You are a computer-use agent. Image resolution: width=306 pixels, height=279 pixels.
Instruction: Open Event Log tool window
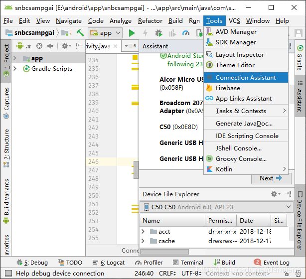272,263
